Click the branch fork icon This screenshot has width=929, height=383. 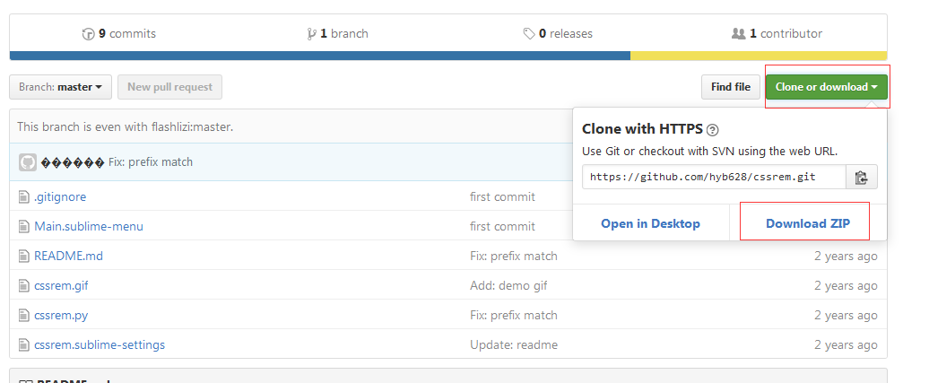(312, 34)
